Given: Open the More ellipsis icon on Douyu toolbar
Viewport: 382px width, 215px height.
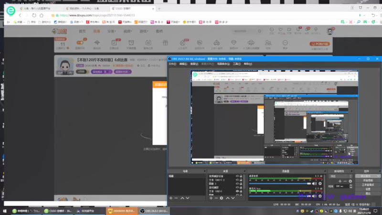Looking at the screenshot, I should pyautogui.click(x=285, y=43).
